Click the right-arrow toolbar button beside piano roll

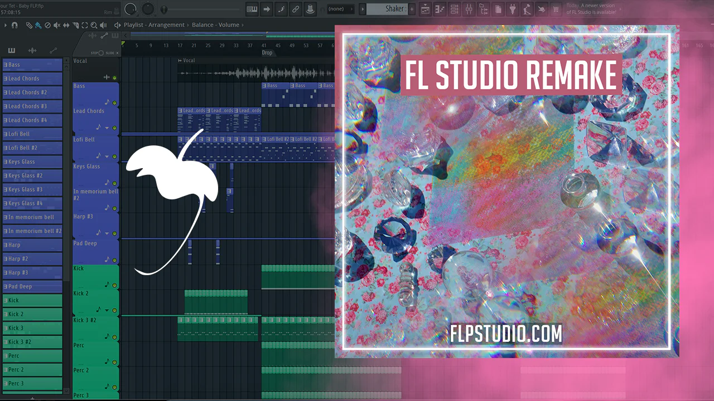tap(267, 9)
